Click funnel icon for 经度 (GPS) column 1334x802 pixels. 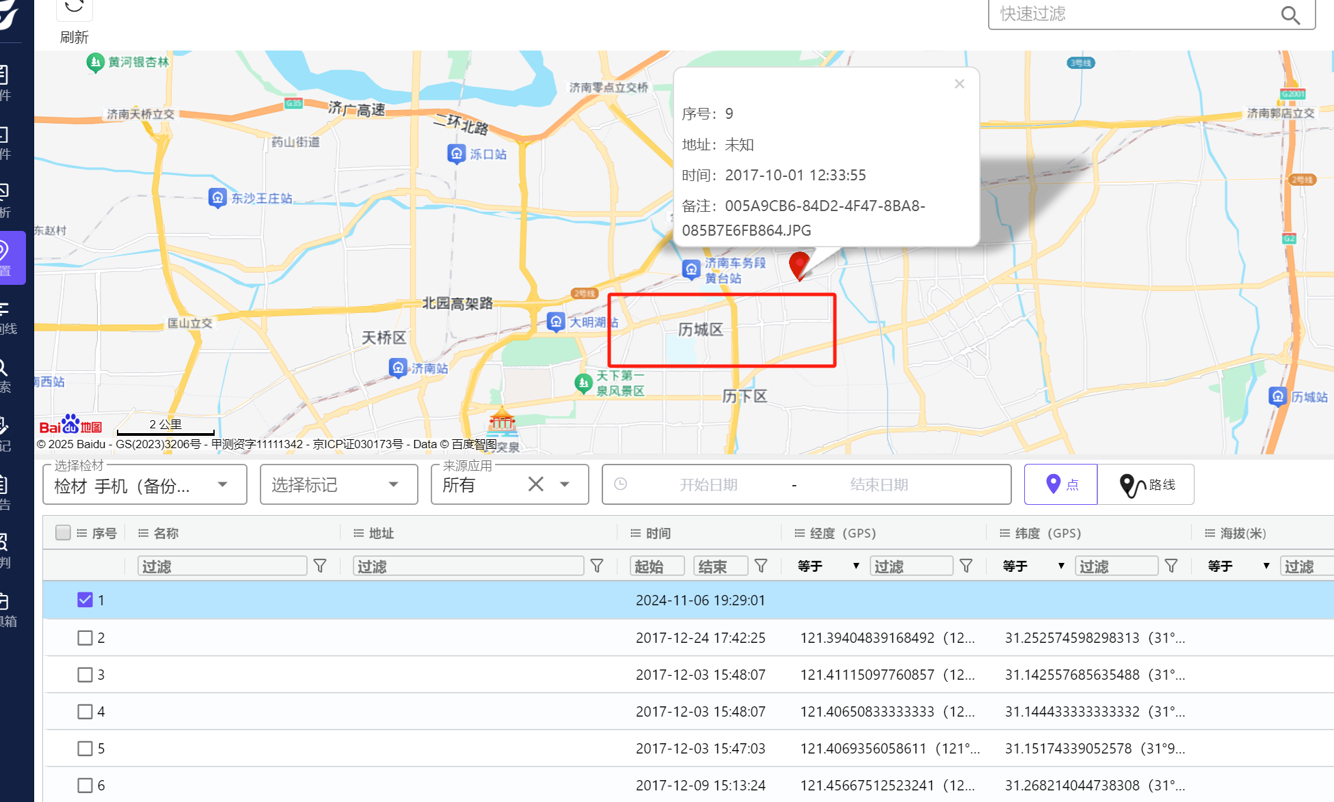click(x=966, y=566)
